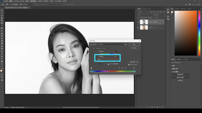Expand the Align and Distribute section
Viewport: 202px width, 113px height.
[x=171, y=69]
